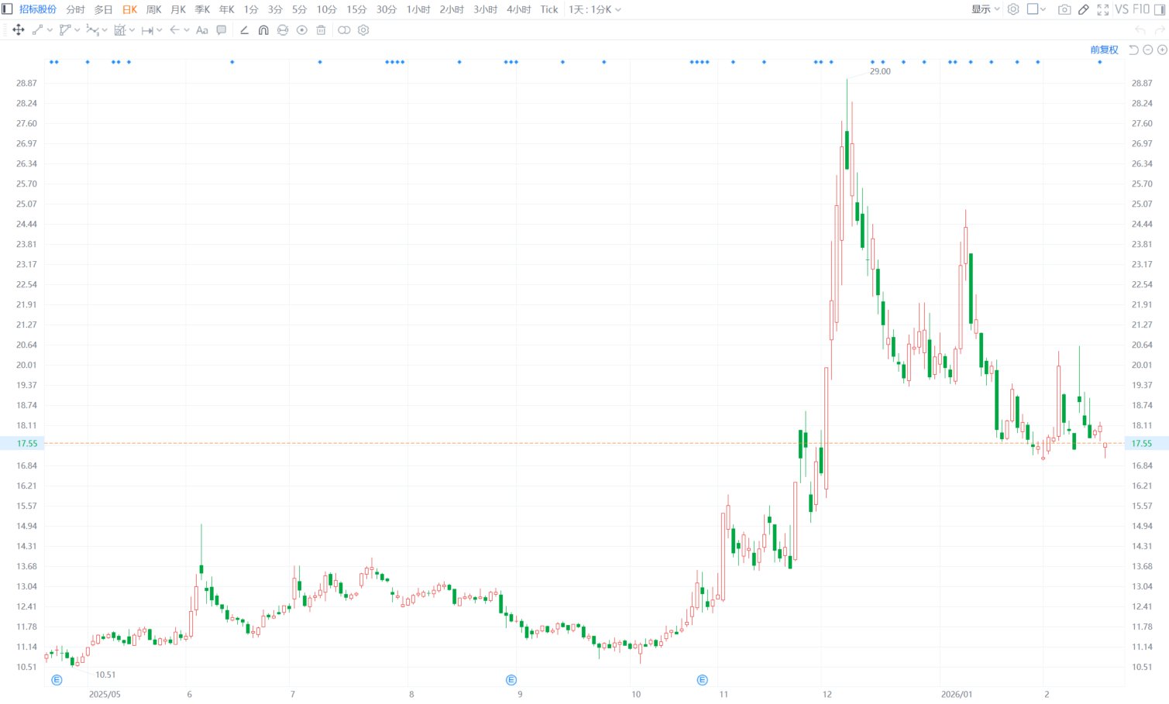1169x704 pixels.
Task: Select the forecast projection drawing tool
Action: tap(120, 30)
